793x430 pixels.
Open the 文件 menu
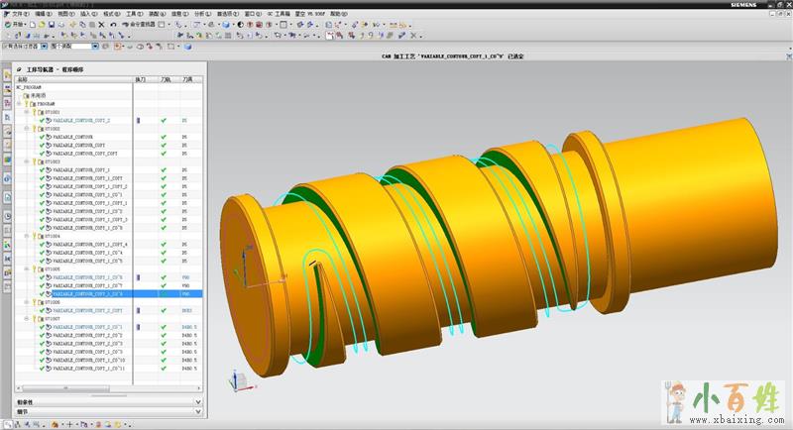click(x=19, y=15)
